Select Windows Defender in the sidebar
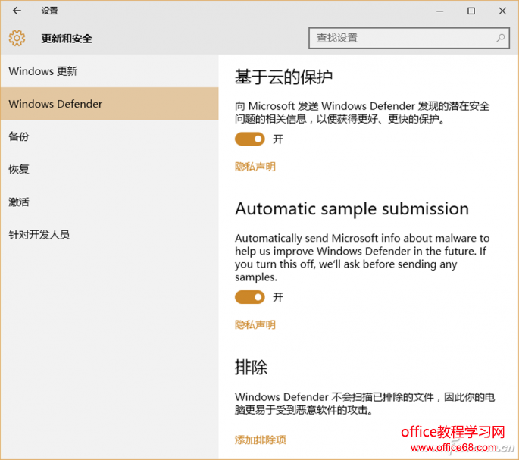The height and width of the screenshot is (460, 519). pyautogui.click(x=55, y=104)
